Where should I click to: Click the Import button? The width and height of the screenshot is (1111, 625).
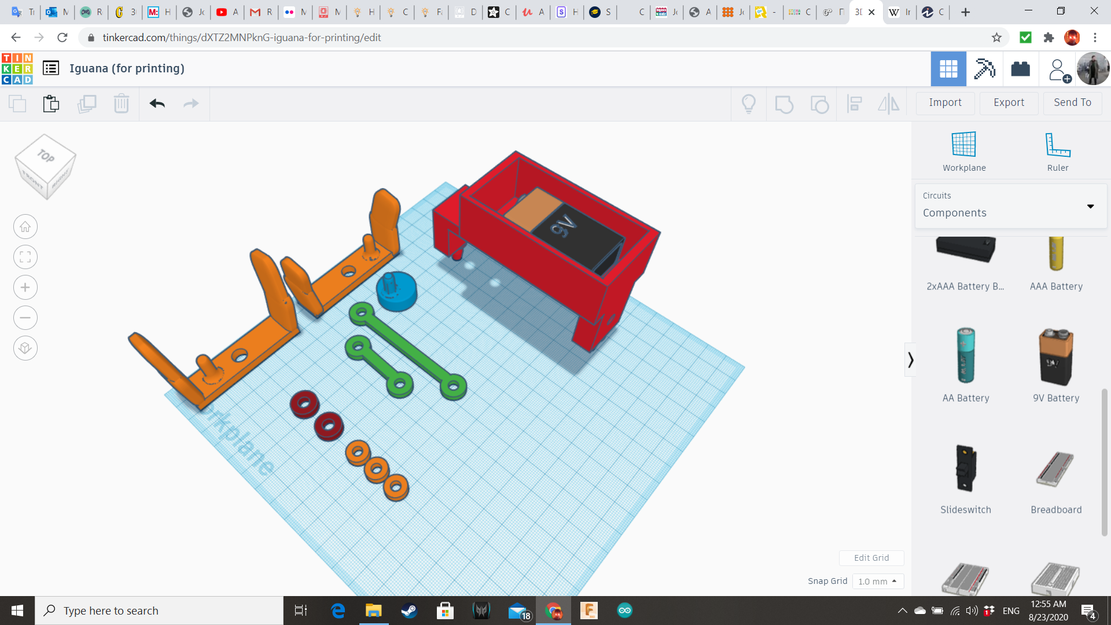(x=945, y=102)
